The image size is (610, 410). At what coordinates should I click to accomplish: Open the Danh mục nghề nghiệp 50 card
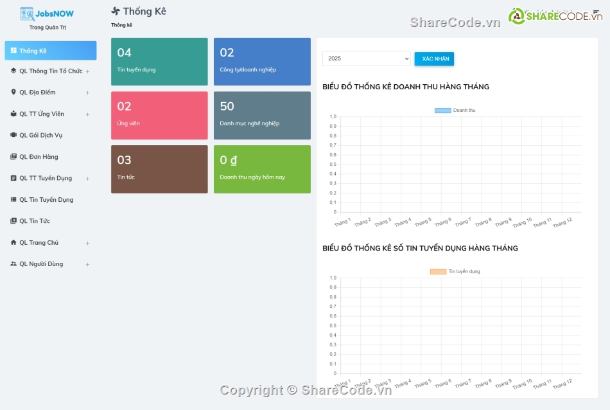pyautogui.click(x=262, y=115)
